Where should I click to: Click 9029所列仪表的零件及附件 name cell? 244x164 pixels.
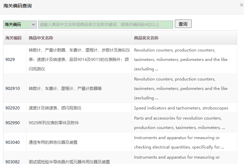click(54, 123)
